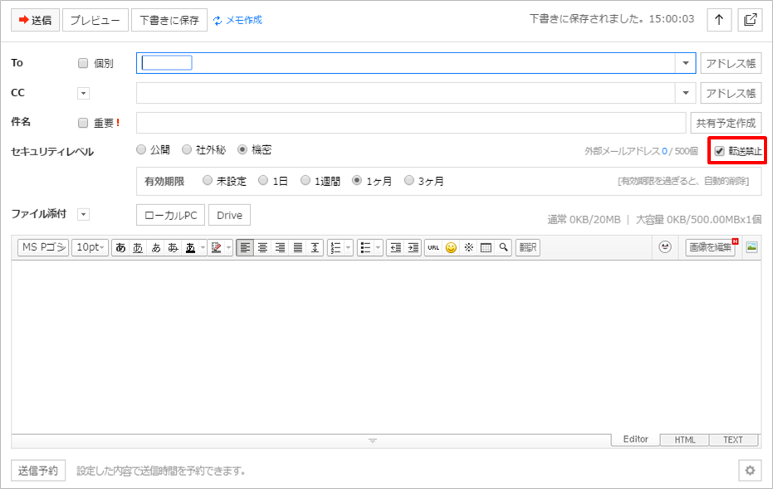Click the メモ作成 link
Image resolution: width=773 pixels, height=489 pixels.
pos(237,20)
